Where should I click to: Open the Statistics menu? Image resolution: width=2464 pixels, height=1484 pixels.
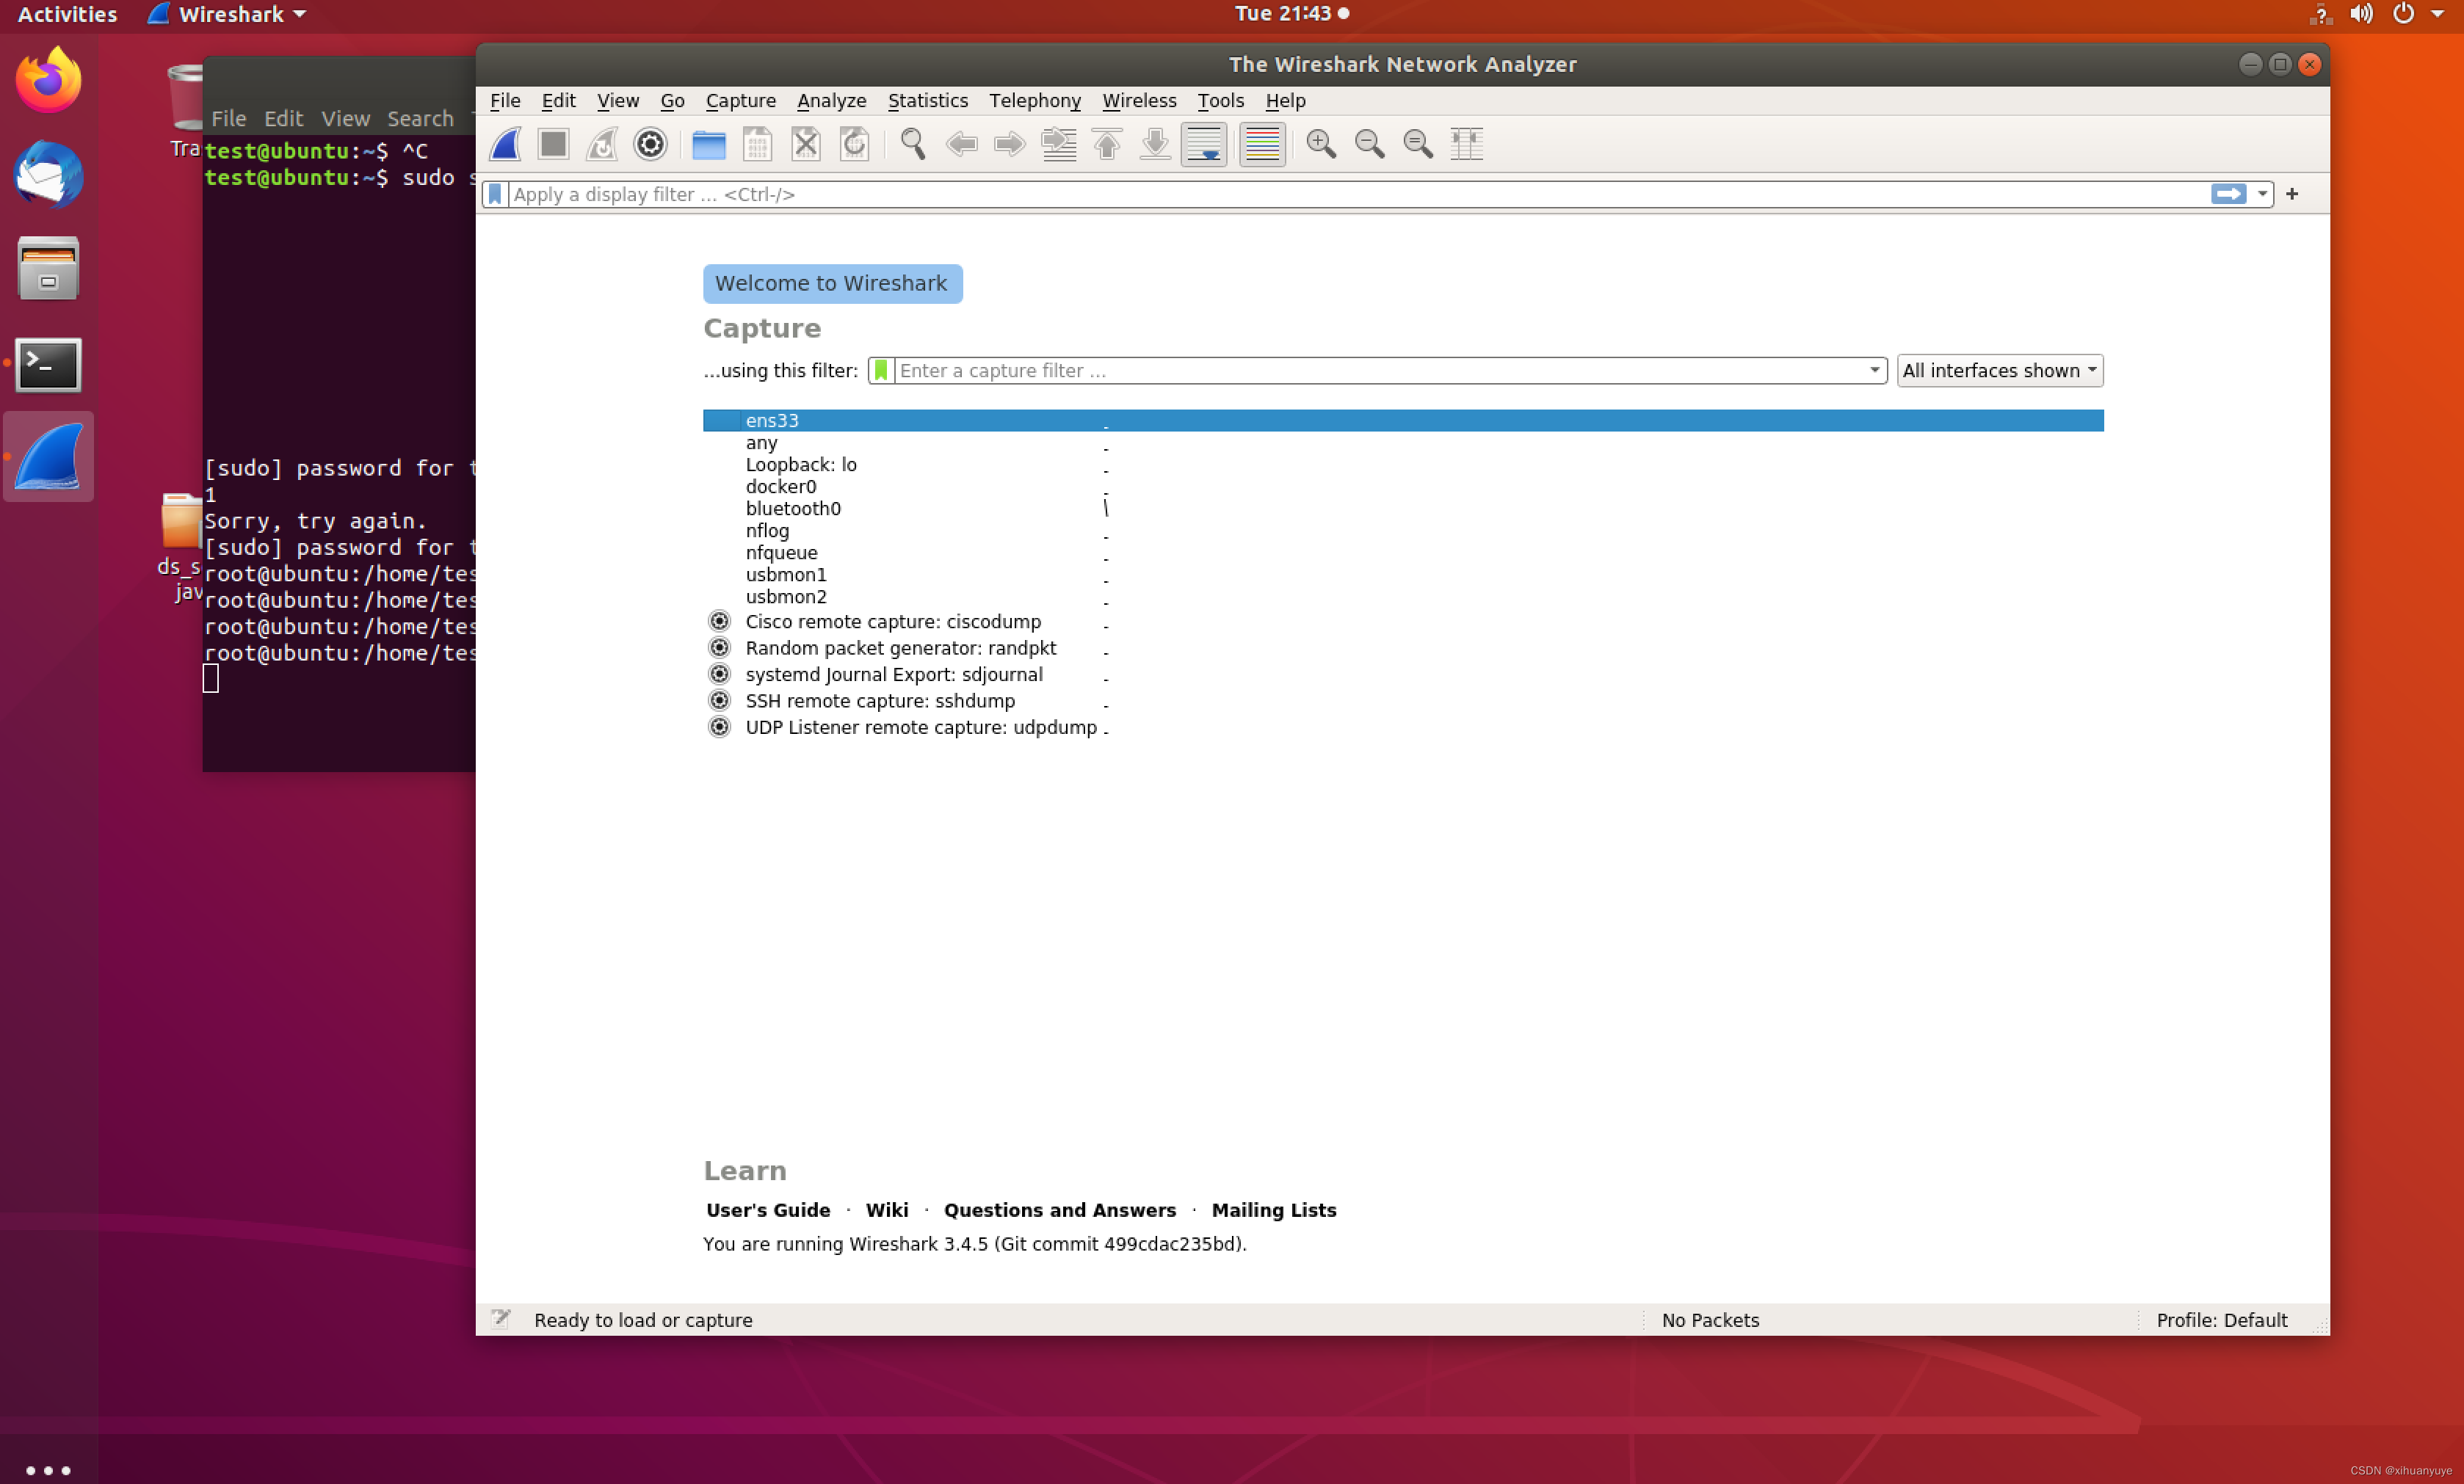(x=927, y=101)
